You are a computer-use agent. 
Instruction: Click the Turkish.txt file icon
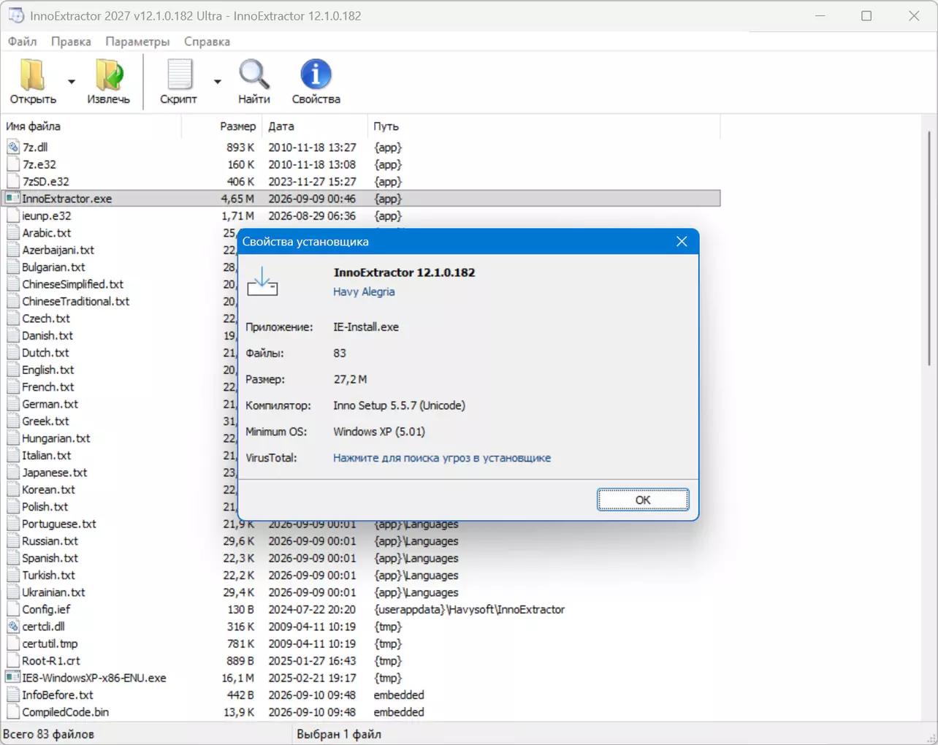click(x=13, y=576)
